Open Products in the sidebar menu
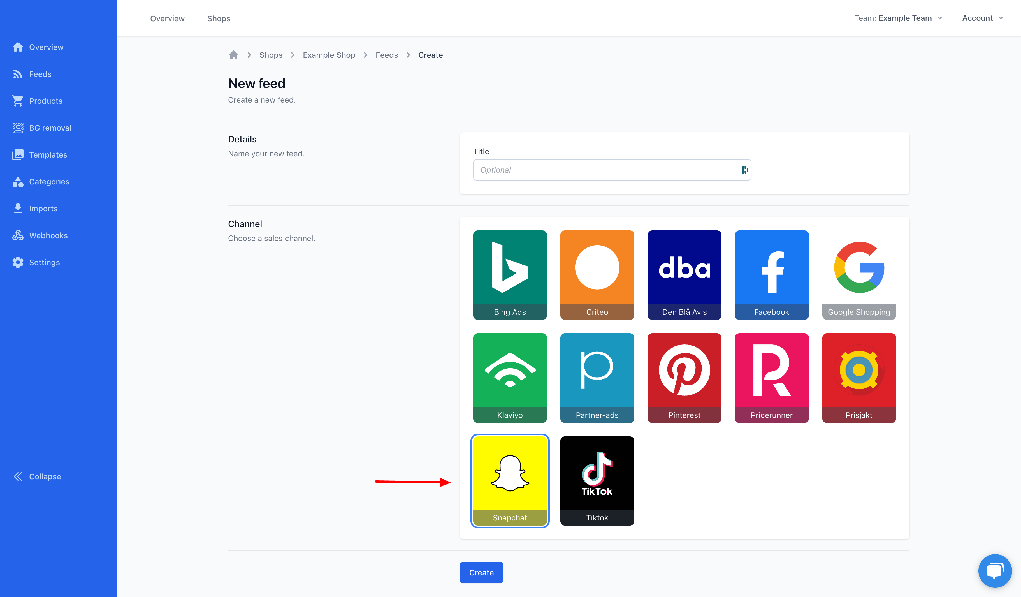This screenshot has height=597, width=1021. click(46, 101)
